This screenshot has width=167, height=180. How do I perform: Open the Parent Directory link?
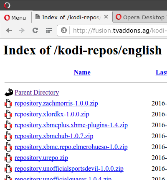click(37, 93)
